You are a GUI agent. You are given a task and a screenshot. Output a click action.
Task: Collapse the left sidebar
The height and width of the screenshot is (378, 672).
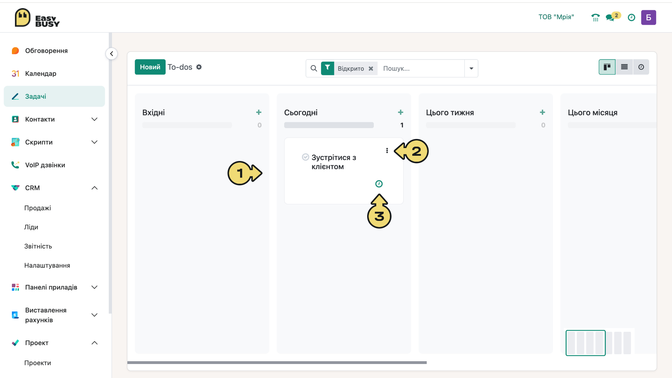coord(111,54)
